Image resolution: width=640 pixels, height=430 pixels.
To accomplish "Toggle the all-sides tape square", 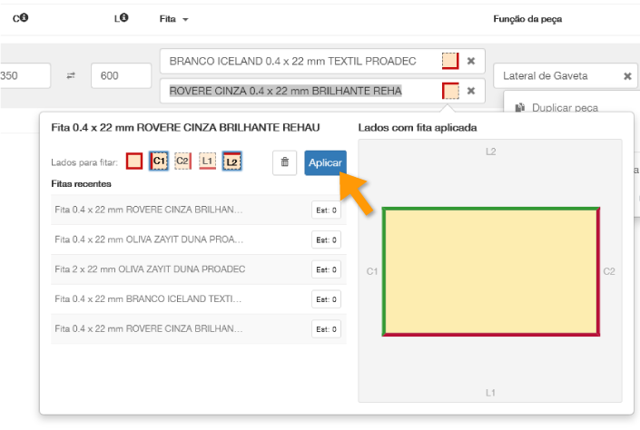I will point(134,161).
